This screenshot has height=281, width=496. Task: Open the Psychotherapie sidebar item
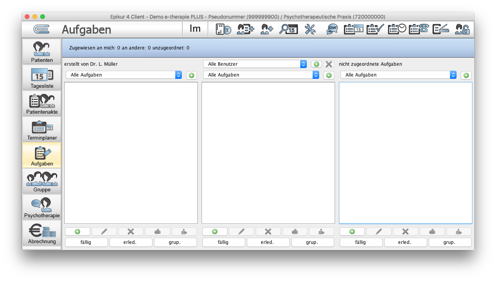(42, 207)
